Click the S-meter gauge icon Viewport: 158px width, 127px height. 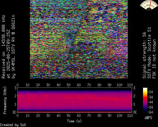point(149,5)
